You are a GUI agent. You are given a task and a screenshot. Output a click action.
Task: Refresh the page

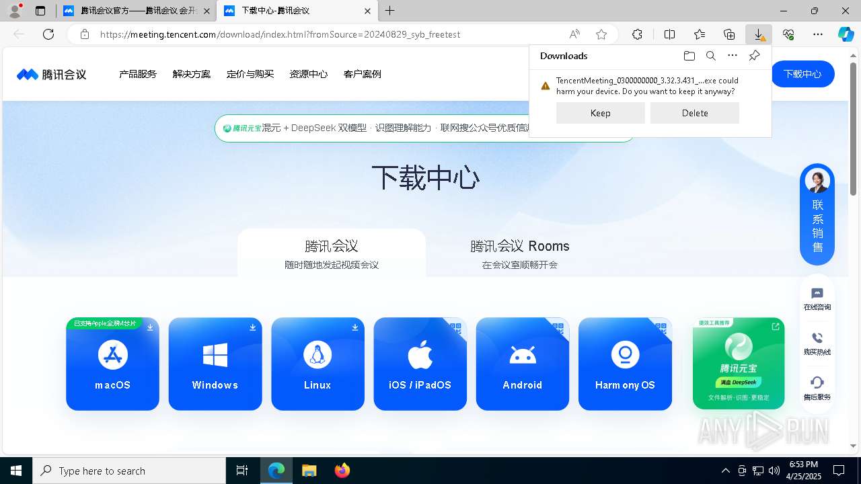coord(48,34)
